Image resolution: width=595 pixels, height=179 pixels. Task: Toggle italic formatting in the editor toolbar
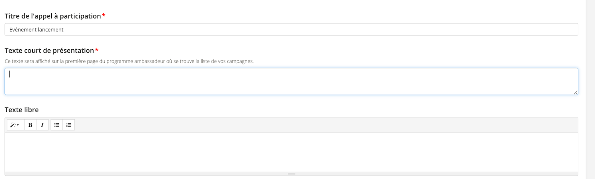[x=42, y=125]
